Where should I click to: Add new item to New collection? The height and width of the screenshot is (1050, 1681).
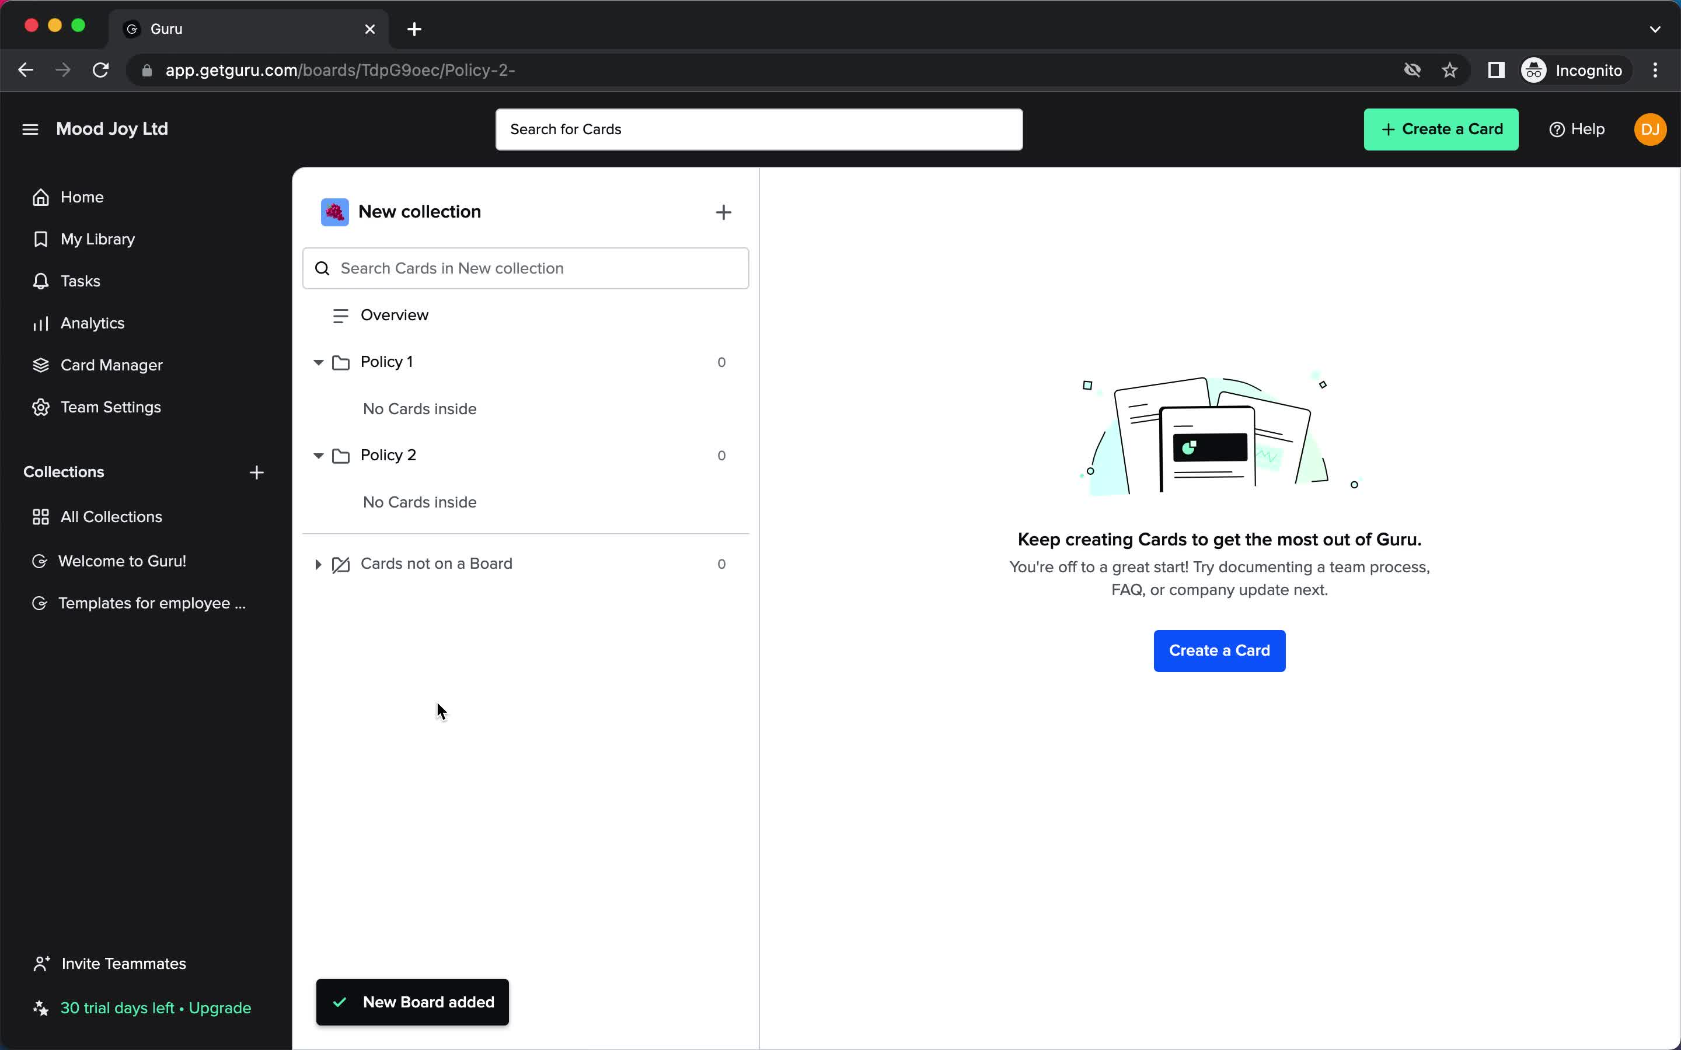point(724,212)
